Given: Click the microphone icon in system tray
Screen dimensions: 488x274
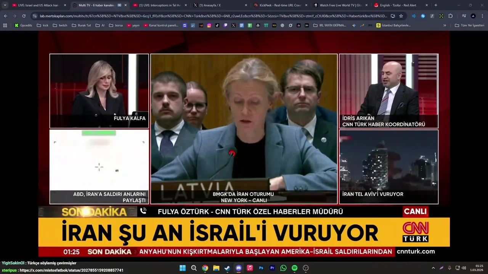Looking at the screenshot, I should (449, 268).
